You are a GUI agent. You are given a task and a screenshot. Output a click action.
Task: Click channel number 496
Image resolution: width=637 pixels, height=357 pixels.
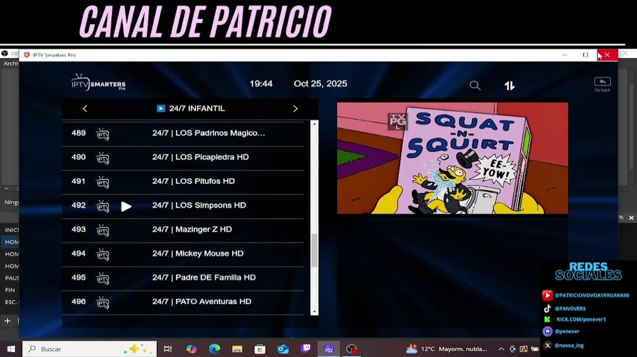[x=78, y=301]
